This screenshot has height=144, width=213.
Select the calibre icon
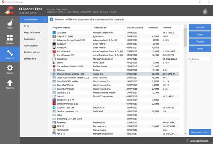(x=54, y=63)
